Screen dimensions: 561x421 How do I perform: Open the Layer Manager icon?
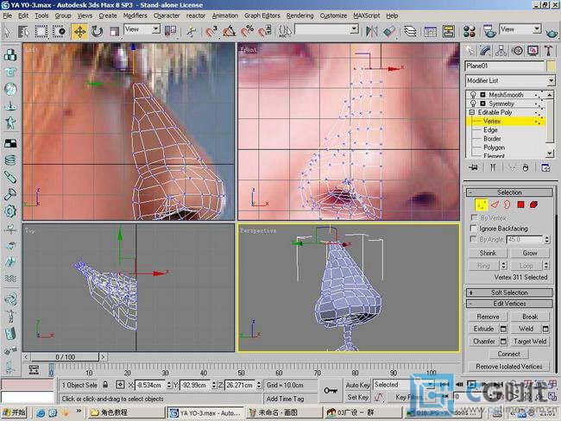coord(410,31)
